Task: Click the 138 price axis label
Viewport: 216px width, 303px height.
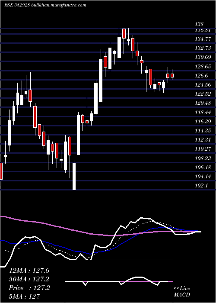Action: coord(199,24)
